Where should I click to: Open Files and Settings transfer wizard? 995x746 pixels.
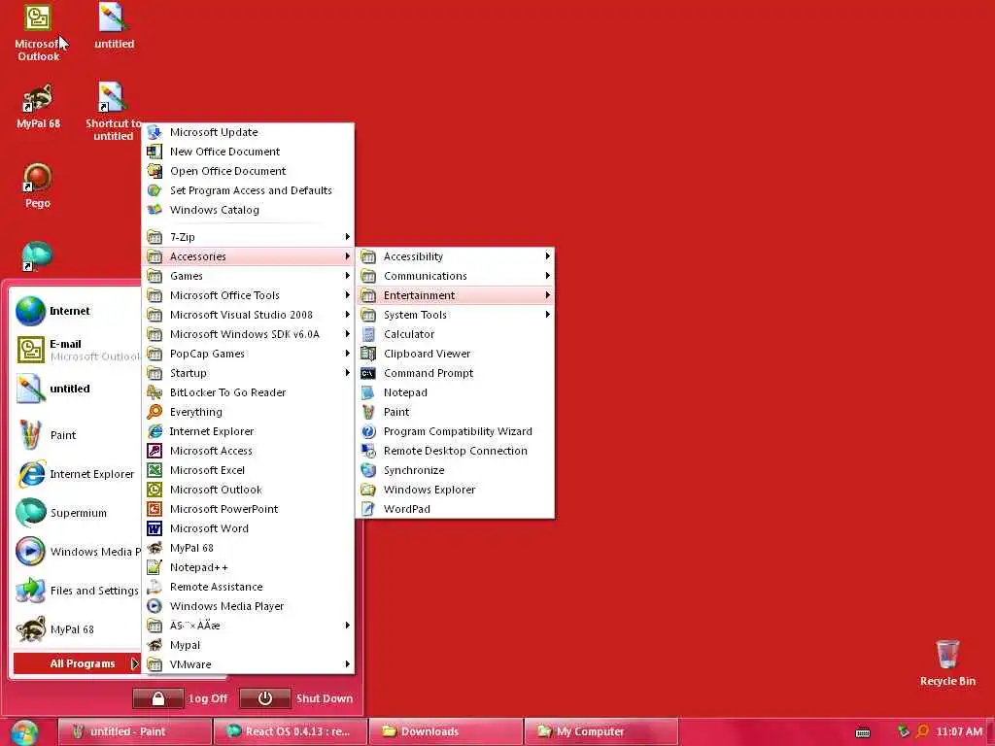(76, 590)
